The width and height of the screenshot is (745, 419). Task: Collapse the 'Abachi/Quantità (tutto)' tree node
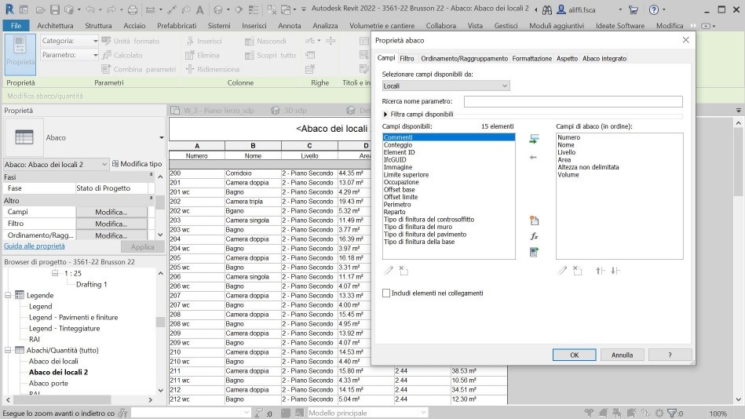tap(9, 350)
